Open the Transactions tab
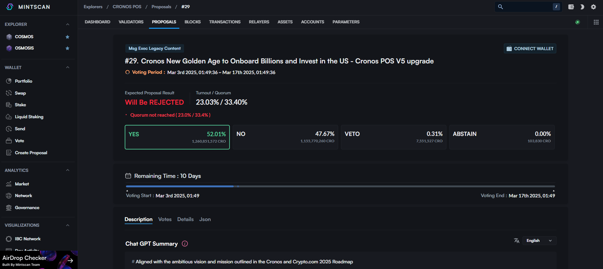Screen dimensions: 603x269 coord(225,22)
